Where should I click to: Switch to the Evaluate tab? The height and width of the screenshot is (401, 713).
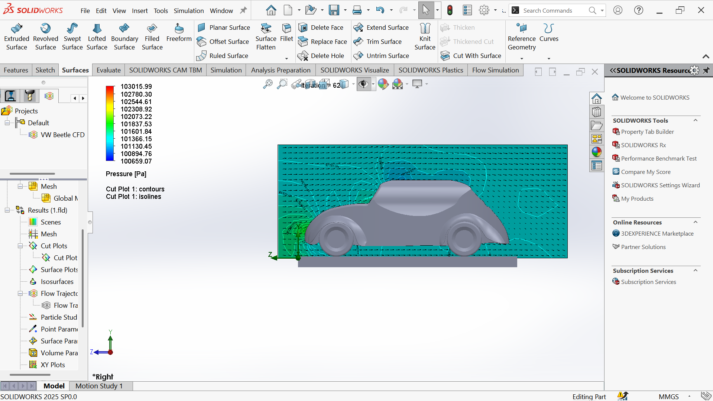[x=108, y=70]
